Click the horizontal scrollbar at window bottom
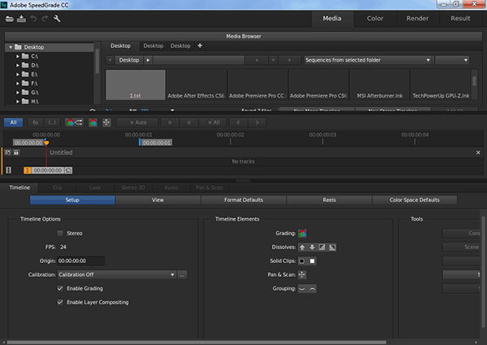This screenshot has width=487, height=345. point(196,343)
